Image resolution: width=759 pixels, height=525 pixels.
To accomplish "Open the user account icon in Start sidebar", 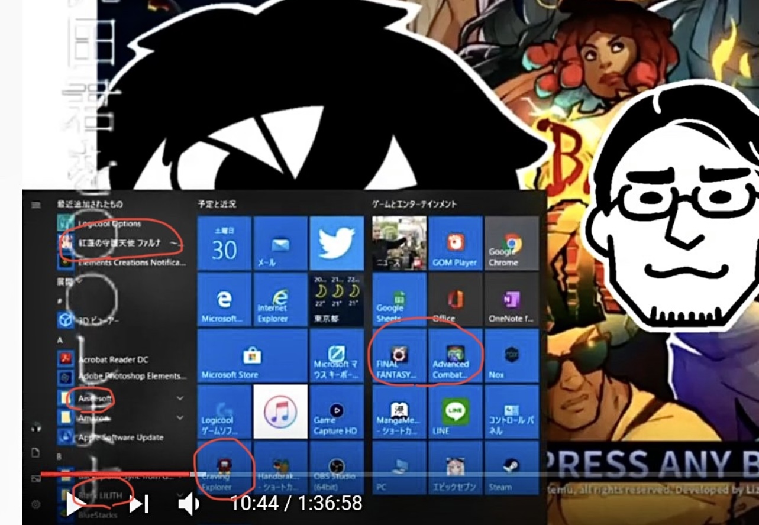I will click(35, 426).
